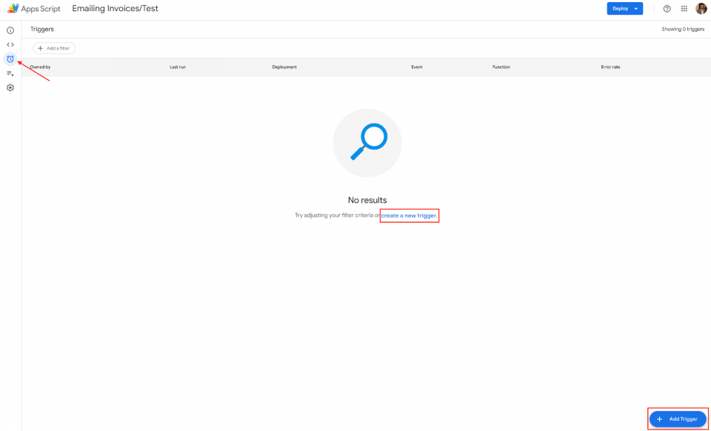Open Executions from the sidebar
Image resolution: width=711 pixels, height=431 pixels.
coord(10,73)
